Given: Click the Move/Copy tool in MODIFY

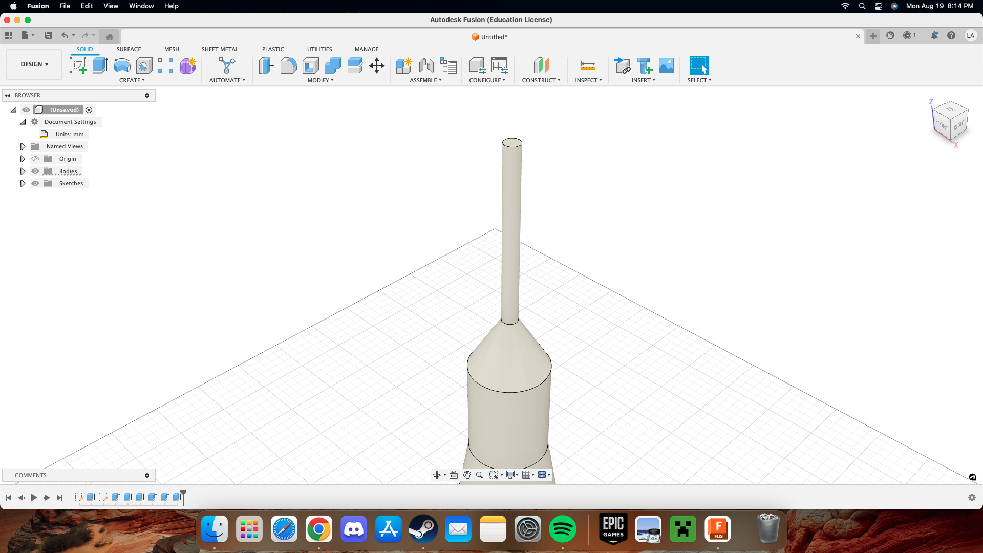Looking at the screenshot, I should click(x=377, y=66).
